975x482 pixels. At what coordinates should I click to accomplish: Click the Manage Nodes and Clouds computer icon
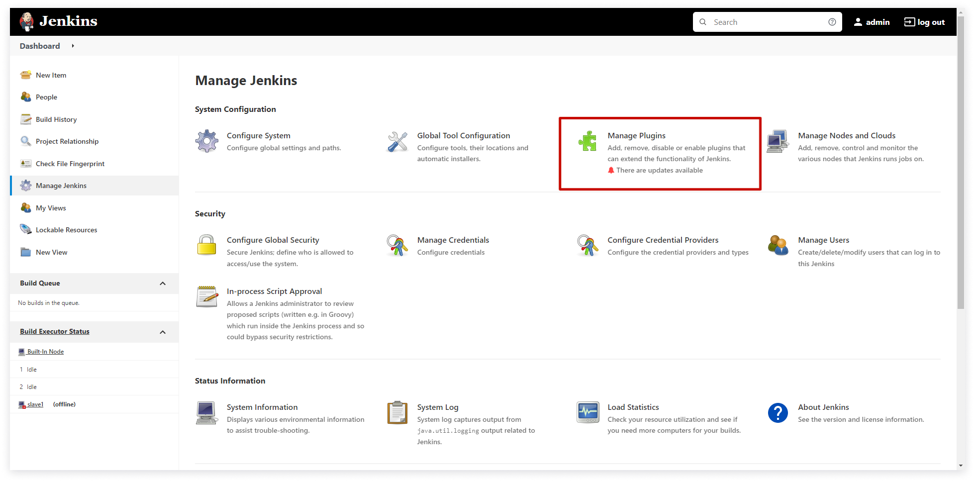click(778, 141)
